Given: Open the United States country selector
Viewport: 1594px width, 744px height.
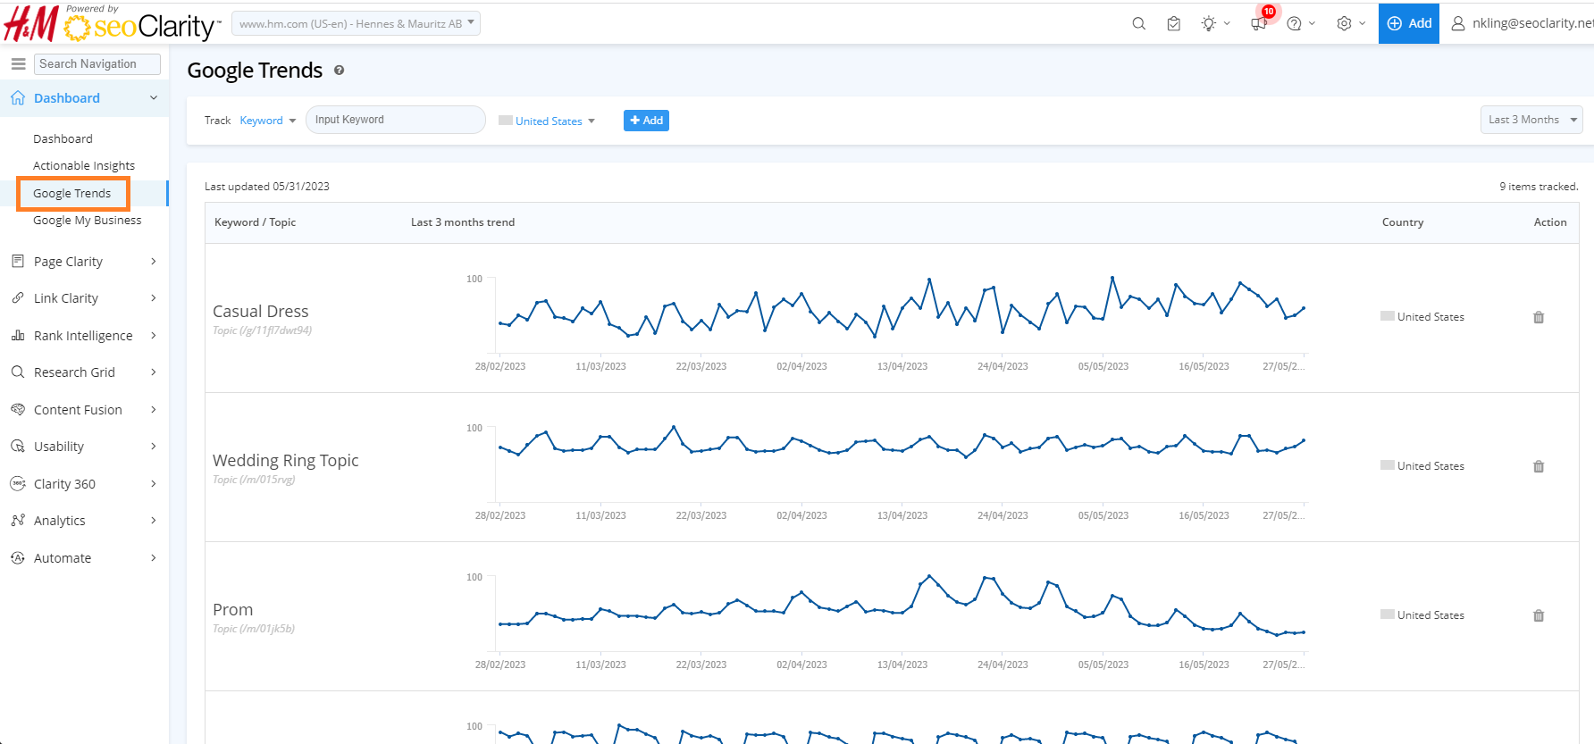Looking at the screenshot, I should tap(548, 121).
